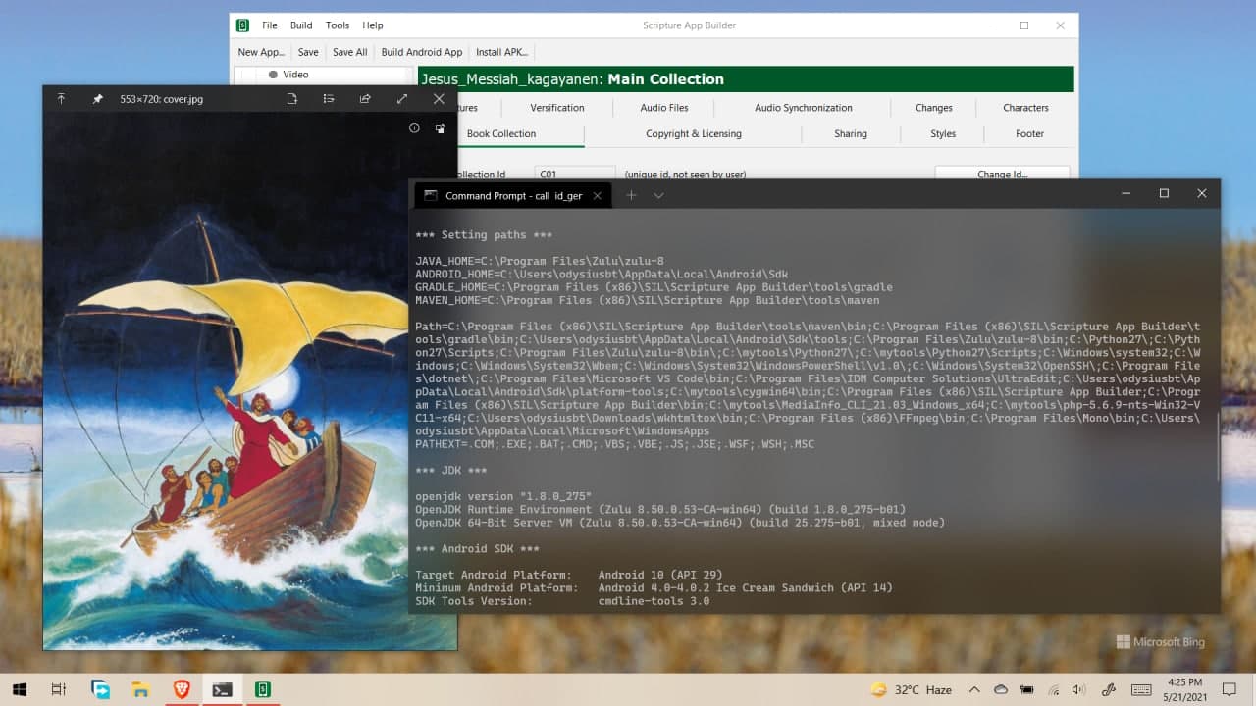Click the JAVA_HOME line in Command Prompt
The width and height of the screenshot is (1256, 706).
click(540, 261)
